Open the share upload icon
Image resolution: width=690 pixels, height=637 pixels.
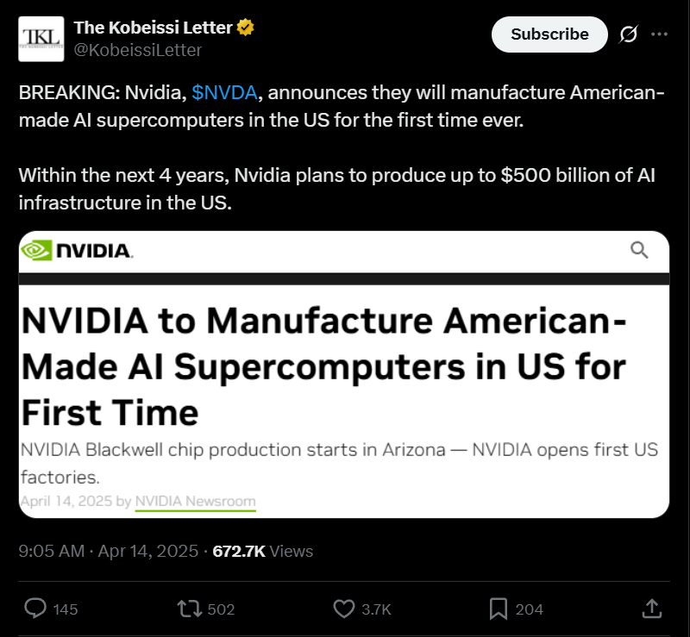point(652,609)
